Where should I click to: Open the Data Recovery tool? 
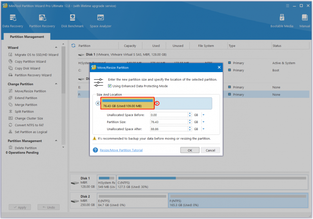coord(13,21)
